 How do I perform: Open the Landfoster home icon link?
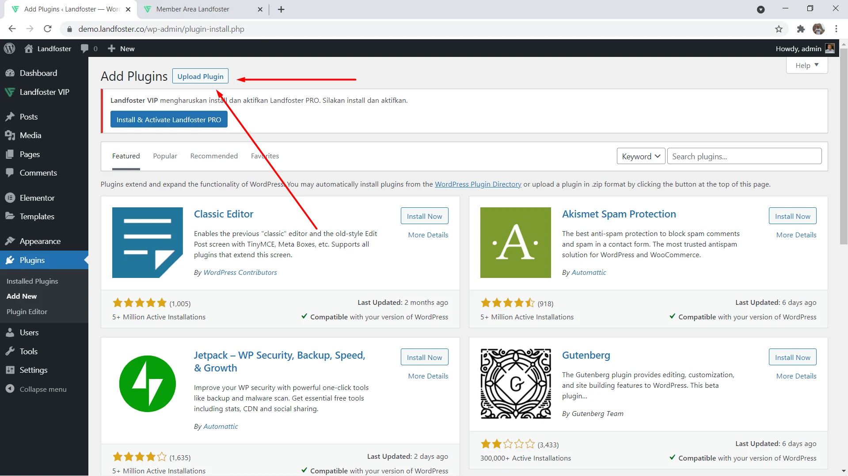[29, 49]
